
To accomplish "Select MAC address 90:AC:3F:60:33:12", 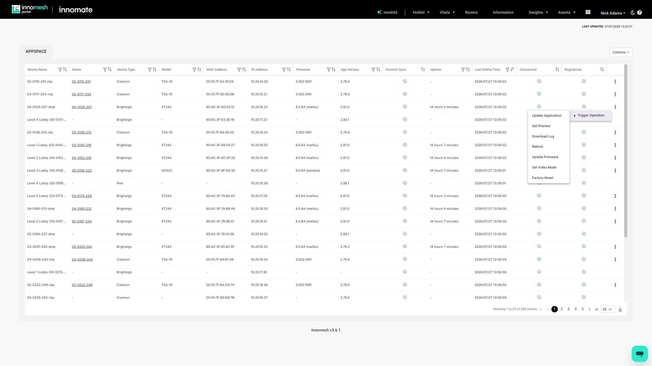I will [220, 107].
